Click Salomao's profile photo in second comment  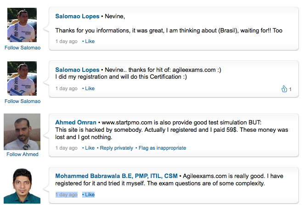pos(22,78)
